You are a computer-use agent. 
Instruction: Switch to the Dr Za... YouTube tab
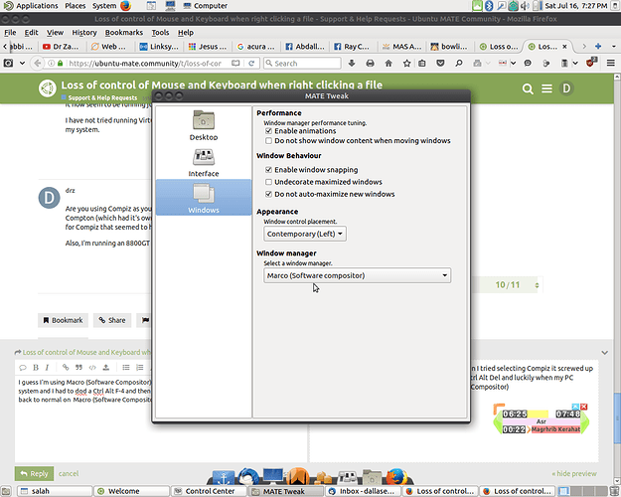62,47
